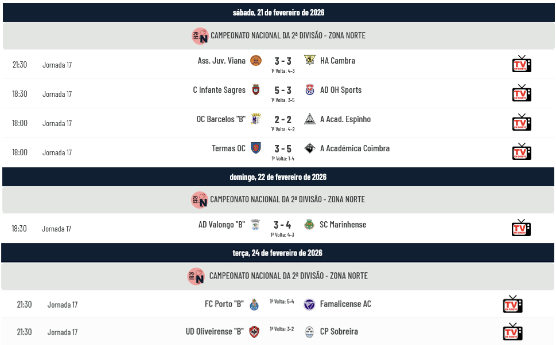
Task: Click the OC Barcelos "B" club crest
Action: tap(256, 119)
